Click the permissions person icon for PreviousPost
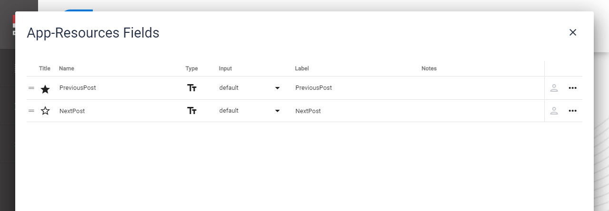Viewport: 609px width, 211px height. point(554,88)
